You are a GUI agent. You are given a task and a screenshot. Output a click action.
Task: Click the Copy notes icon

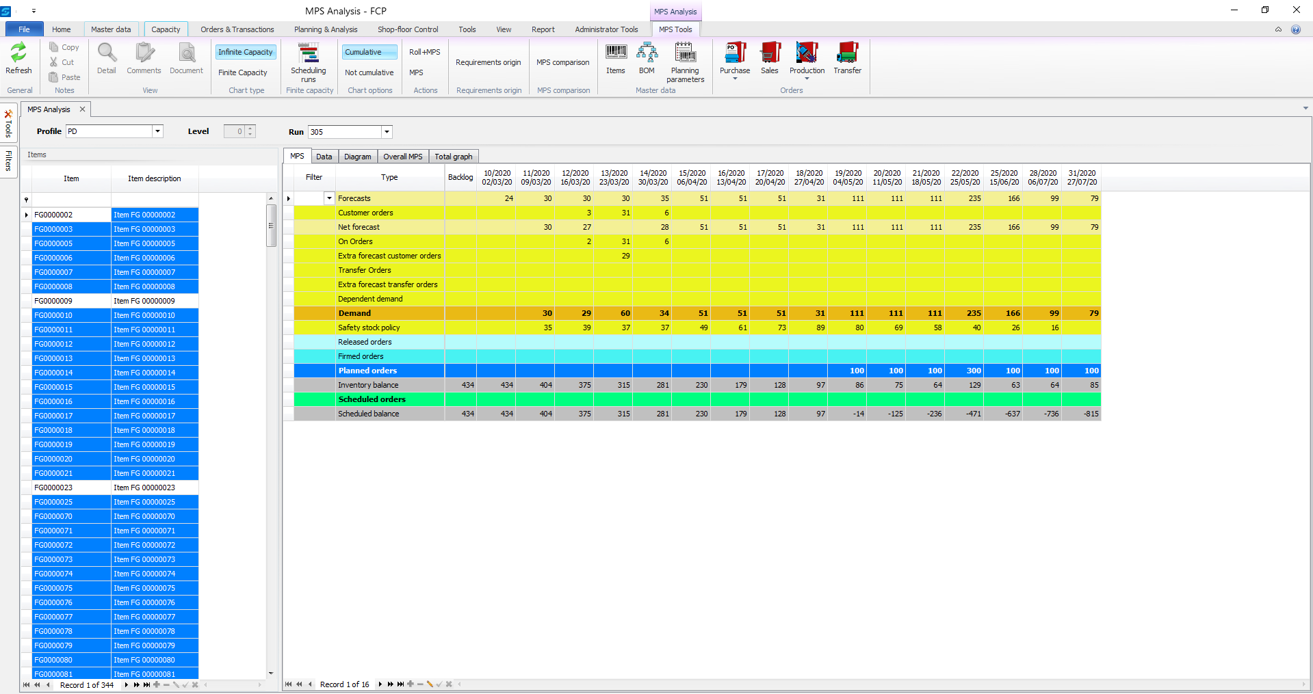(54, 47)
